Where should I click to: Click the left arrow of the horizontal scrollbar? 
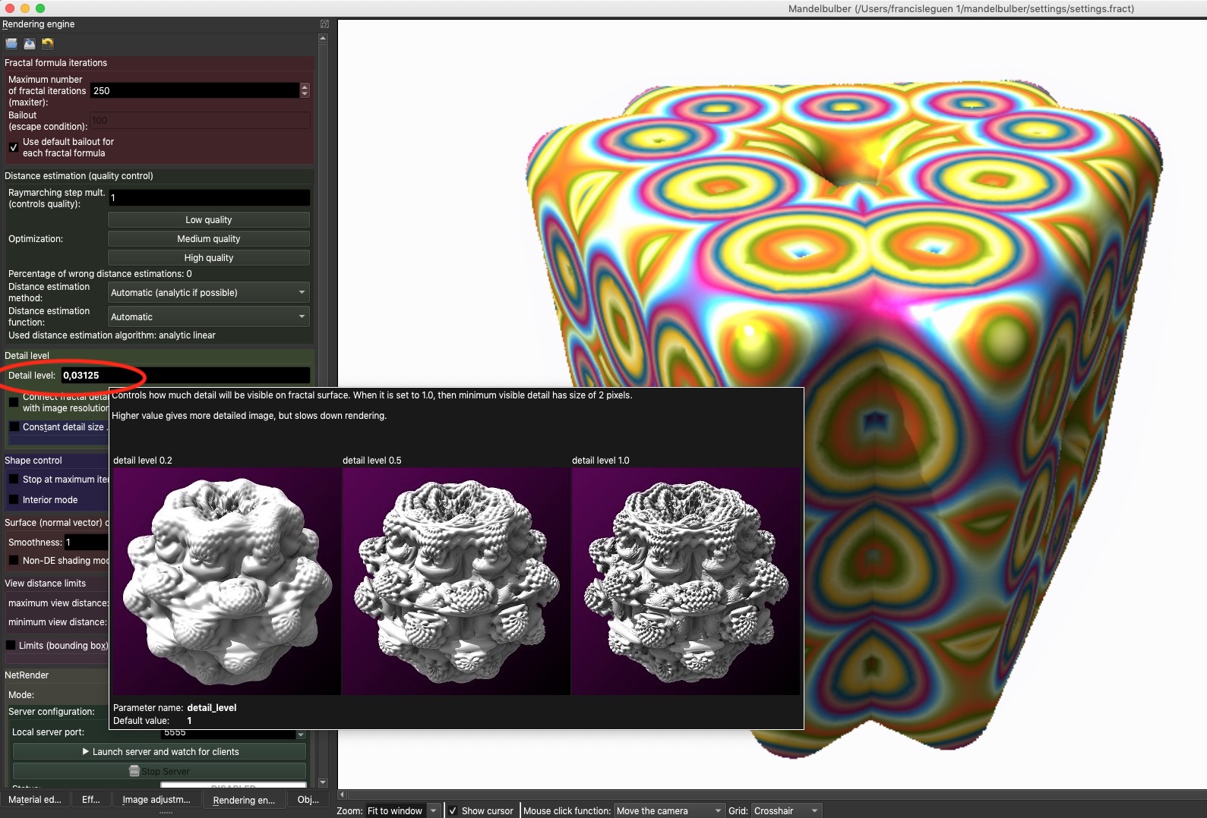click(x=342, y=794)
